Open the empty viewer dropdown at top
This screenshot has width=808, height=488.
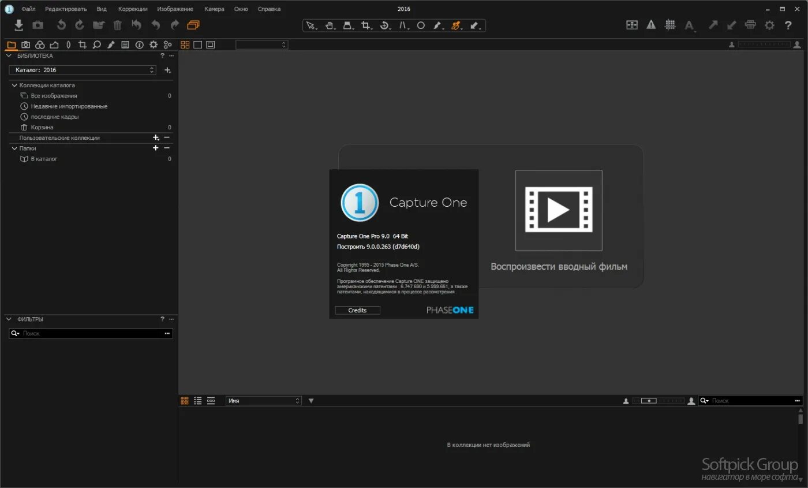point(261,44)
